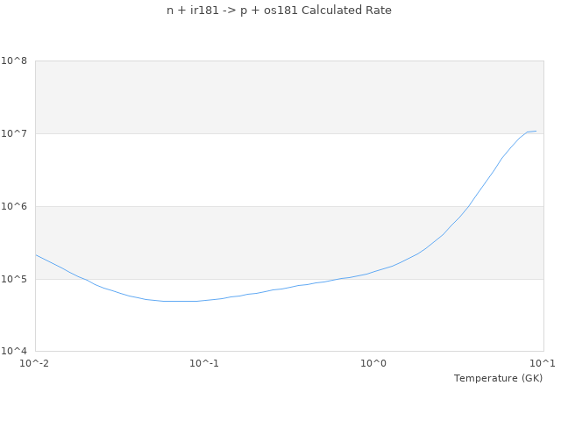Screen dimensions: 561x421
Task: Click where the curve crosses the 10^6 gridline
Action: (470, 206)
